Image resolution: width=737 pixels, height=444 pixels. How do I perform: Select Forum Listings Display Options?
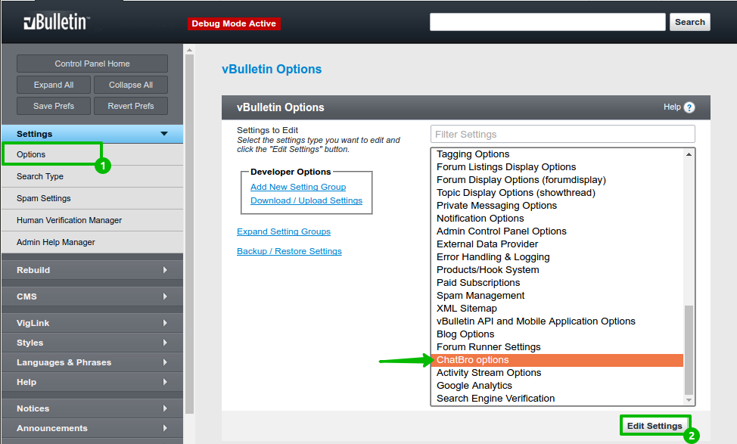pyautogui.click(x=558, y=167)
